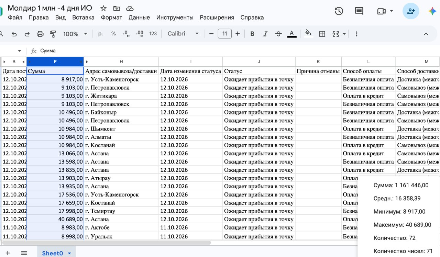
Task: Open the Данные menu
Action: coord(139,18)
